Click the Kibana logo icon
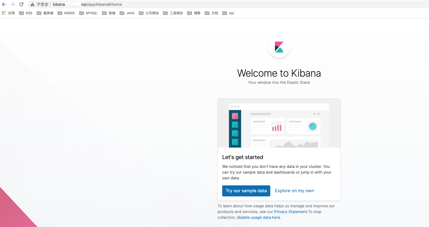This screenshot has width=429, height=227. [279, 47]
